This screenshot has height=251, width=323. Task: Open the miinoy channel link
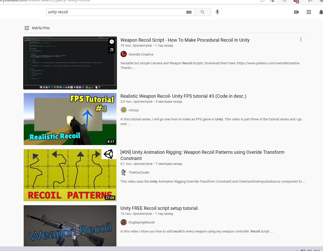(x=133, y=110)
